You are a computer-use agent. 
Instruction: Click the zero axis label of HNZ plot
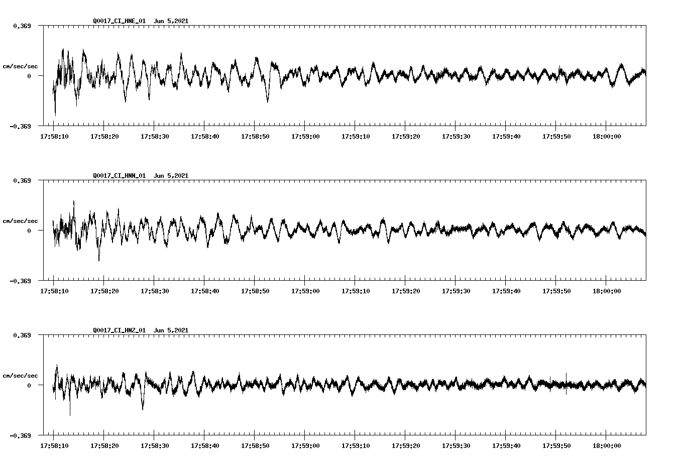29,385
